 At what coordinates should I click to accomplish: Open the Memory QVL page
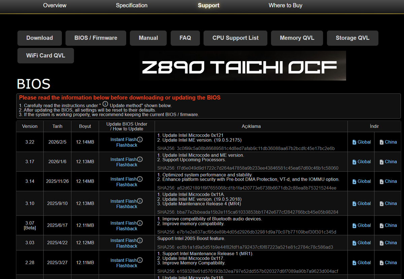[297, 38]
